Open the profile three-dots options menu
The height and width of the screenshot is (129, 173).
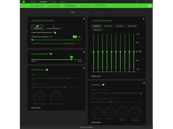(98, 12)
